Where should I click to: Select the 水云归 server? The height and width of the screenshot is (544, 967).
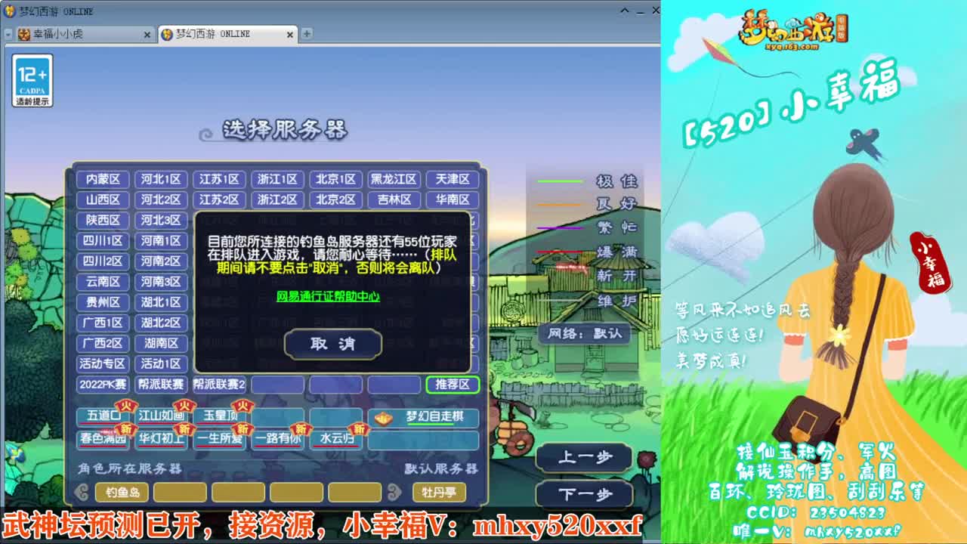336,438
